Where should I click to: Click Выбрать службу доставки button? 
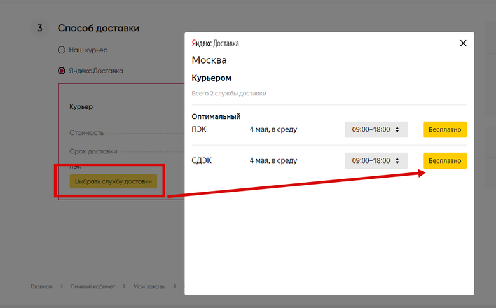tap(113, 181)
